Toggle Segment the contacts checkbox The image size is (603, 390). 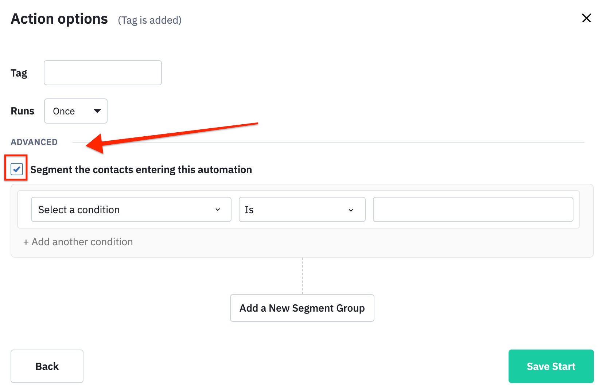(17, 169)
